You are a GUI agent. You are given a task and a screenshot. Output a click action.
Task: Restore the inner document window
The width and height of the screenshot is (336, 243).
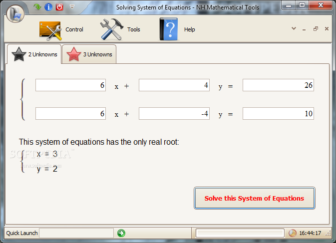pyautogui.click(x=316, y=28)
